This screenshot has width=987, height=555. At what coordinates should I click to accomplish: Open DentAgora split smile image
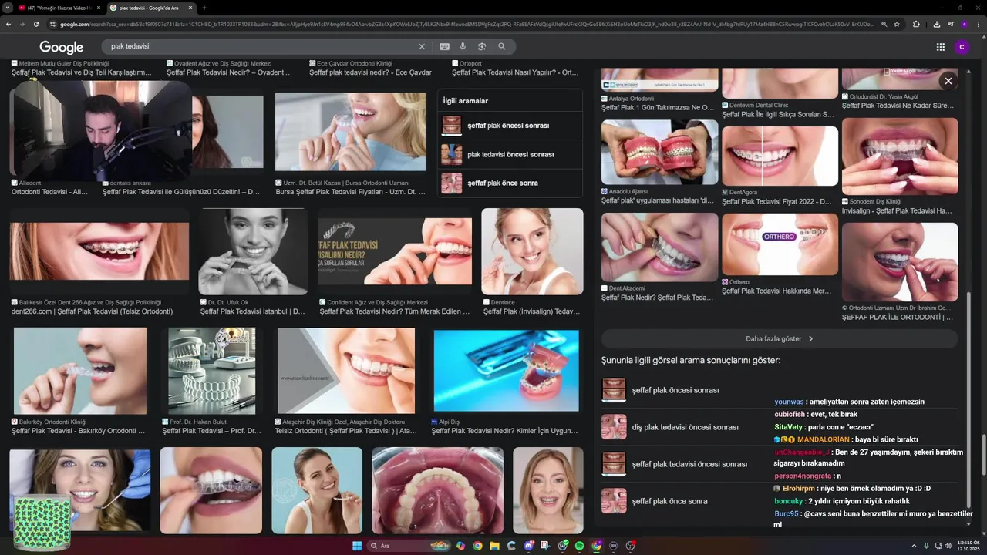(x=780, y=156)
